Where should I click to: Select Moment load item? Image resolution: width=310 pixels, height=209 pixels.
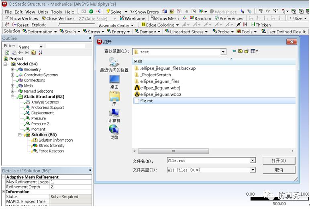point(38,129)
